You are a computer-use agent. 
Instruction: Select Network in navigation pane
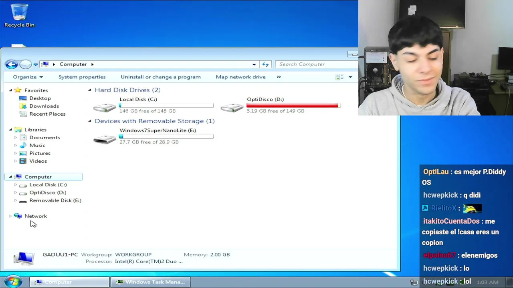pyautogui.click(x=35, y=216)
